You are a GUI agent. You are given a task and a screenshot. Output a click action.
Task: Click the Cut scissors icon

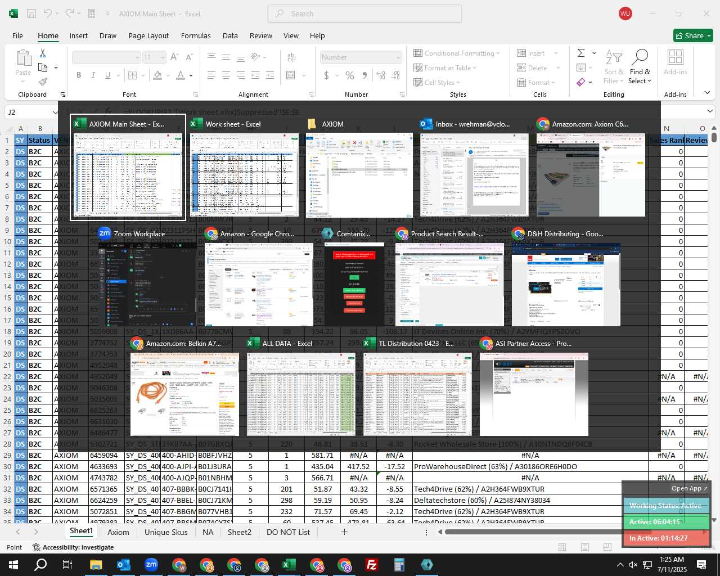click(42, 53)
